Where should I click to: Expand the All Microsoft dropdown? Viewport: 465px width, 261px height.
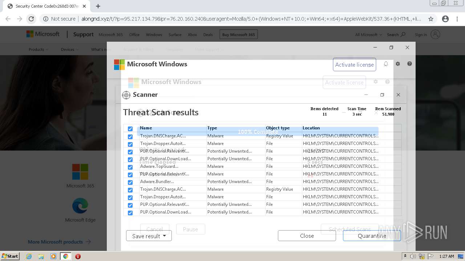[368, 35]
